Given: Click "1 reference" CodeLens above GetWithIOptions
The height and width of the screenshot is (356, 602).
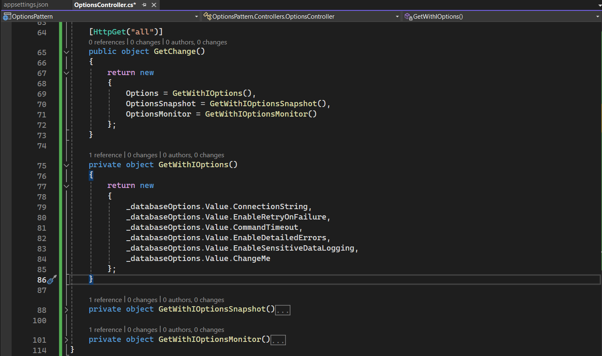Looking at the screenshot, I should 105,155.
